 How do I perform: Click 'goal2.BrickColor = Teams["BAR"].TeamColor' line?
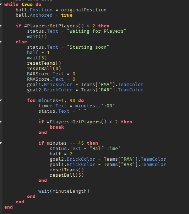click(x=85, y=90)
